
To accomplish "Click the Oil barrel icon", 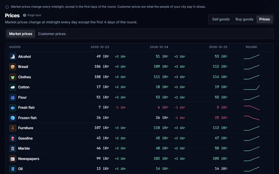I will [13, 169].
